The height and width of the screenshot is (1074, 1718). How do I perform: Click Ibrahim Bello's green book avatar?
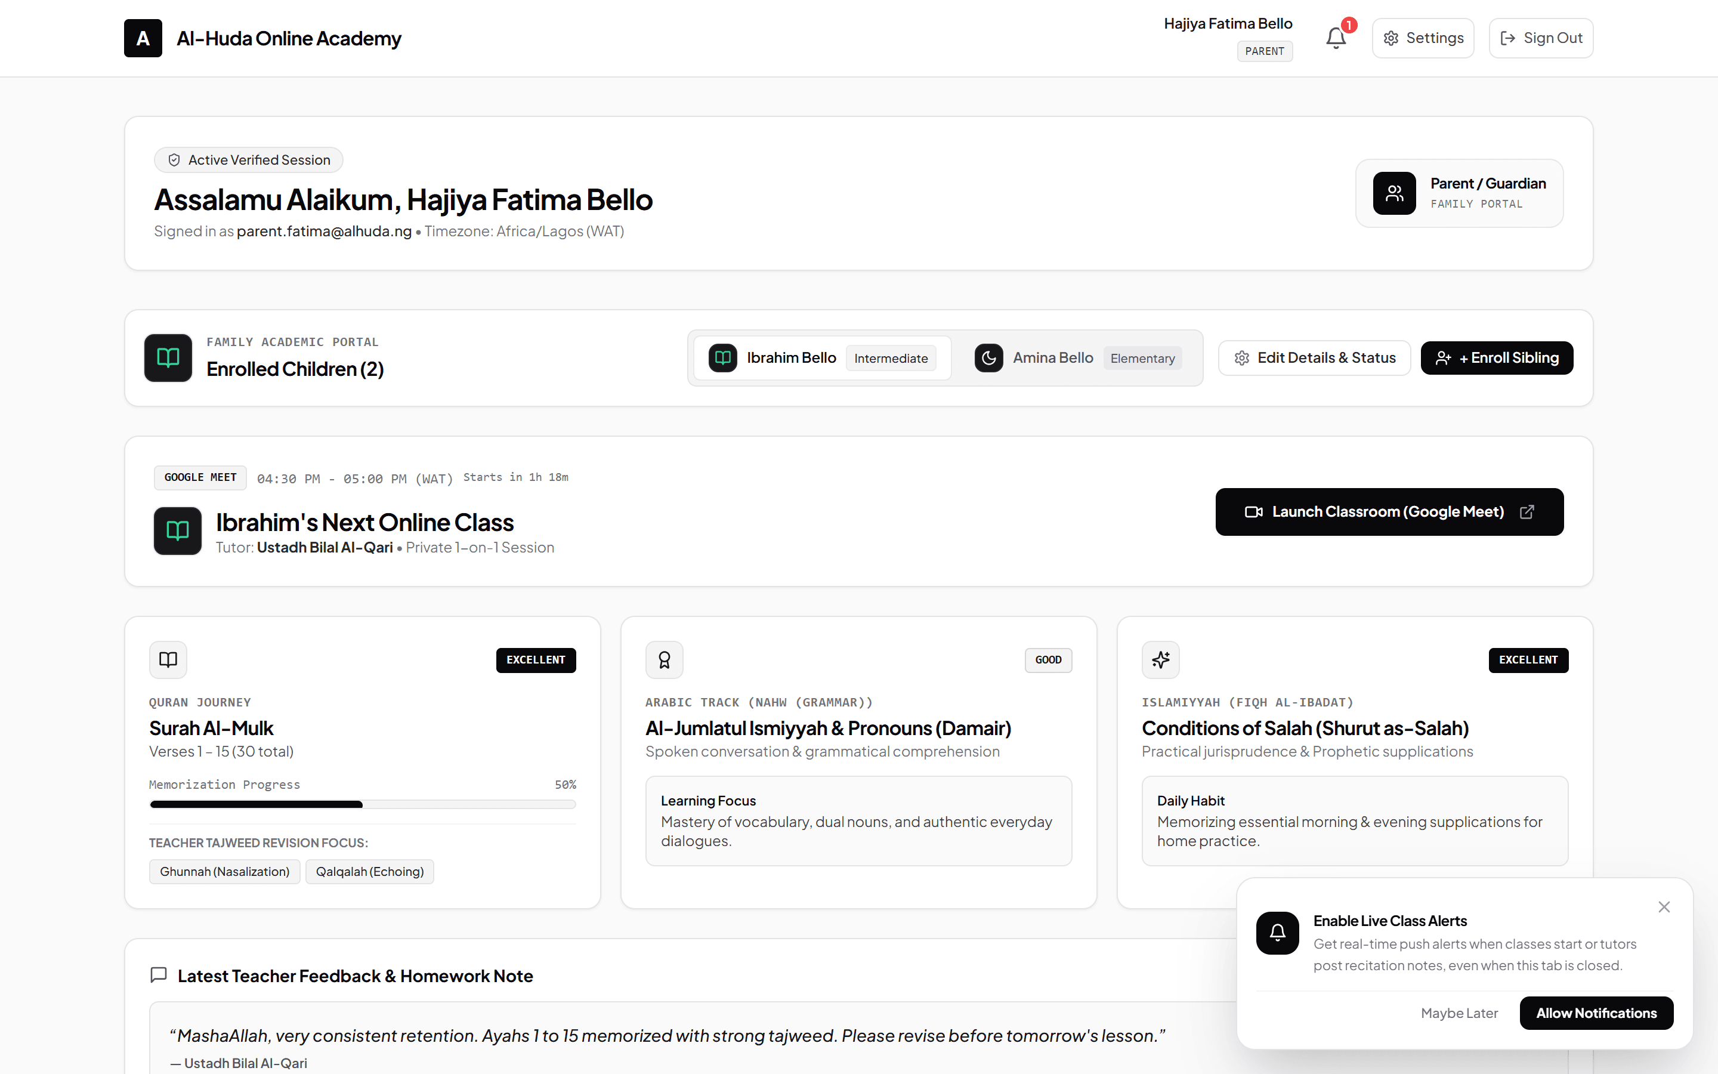coord(723,358)
